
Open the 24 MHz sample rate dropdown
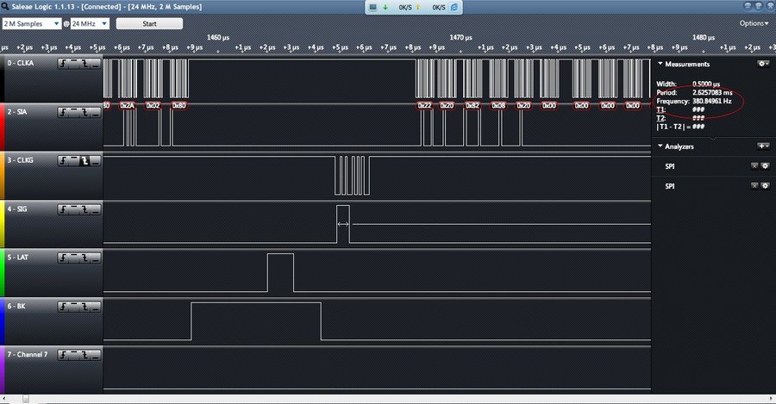(x=91, y=23)
